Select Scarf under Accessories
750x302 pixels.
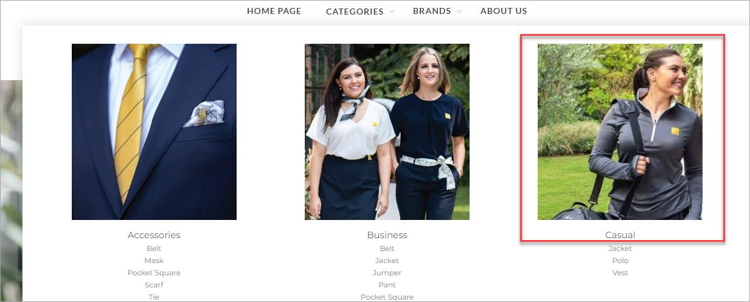click(154, 285)
